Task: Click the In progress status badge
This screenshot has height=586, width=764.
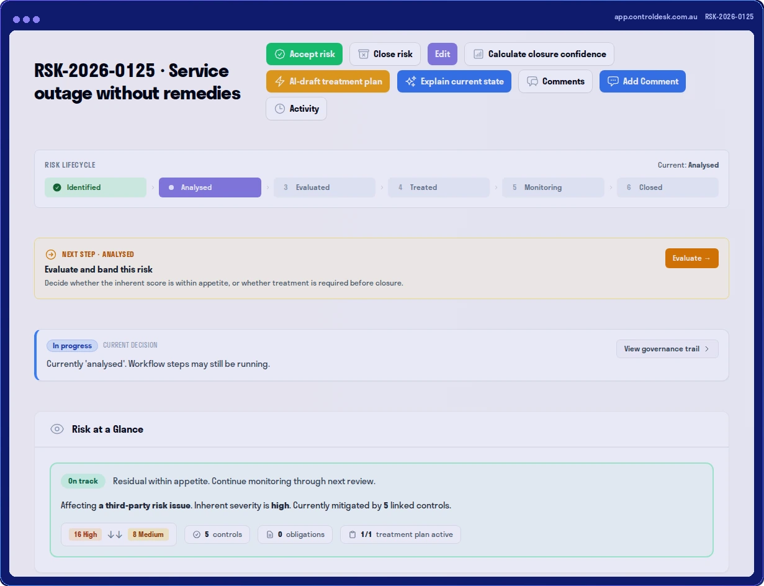Action: point(72,346)
